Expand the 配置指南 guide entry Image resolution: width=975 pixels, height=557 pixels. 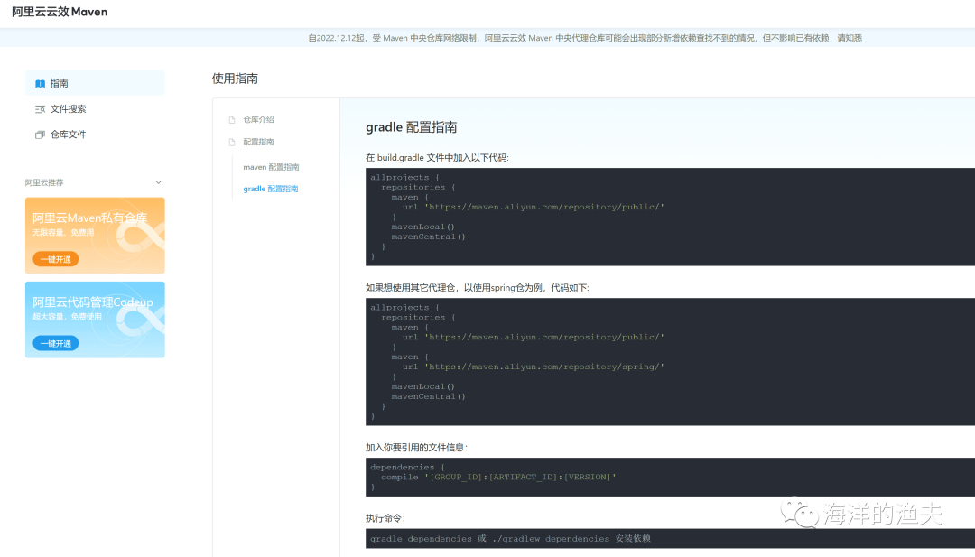coord(258,142)
